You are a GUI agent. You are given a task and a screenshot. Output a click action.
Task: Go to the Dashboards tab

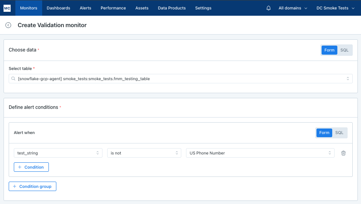pos(58,8)
